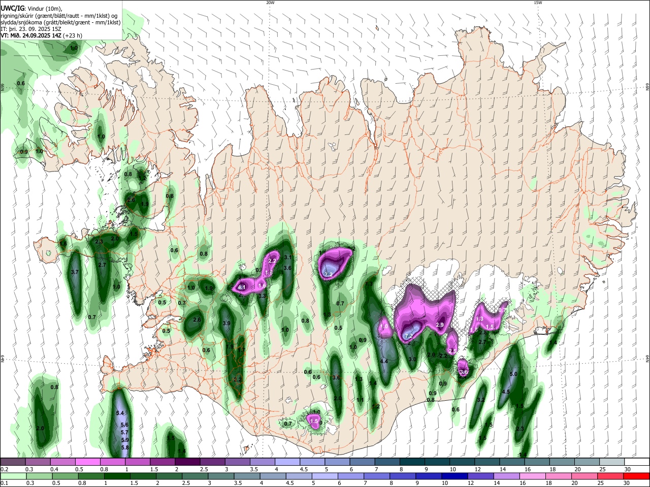
Task: Click the 4.4 rain value
Action: [x=384, y=361]
